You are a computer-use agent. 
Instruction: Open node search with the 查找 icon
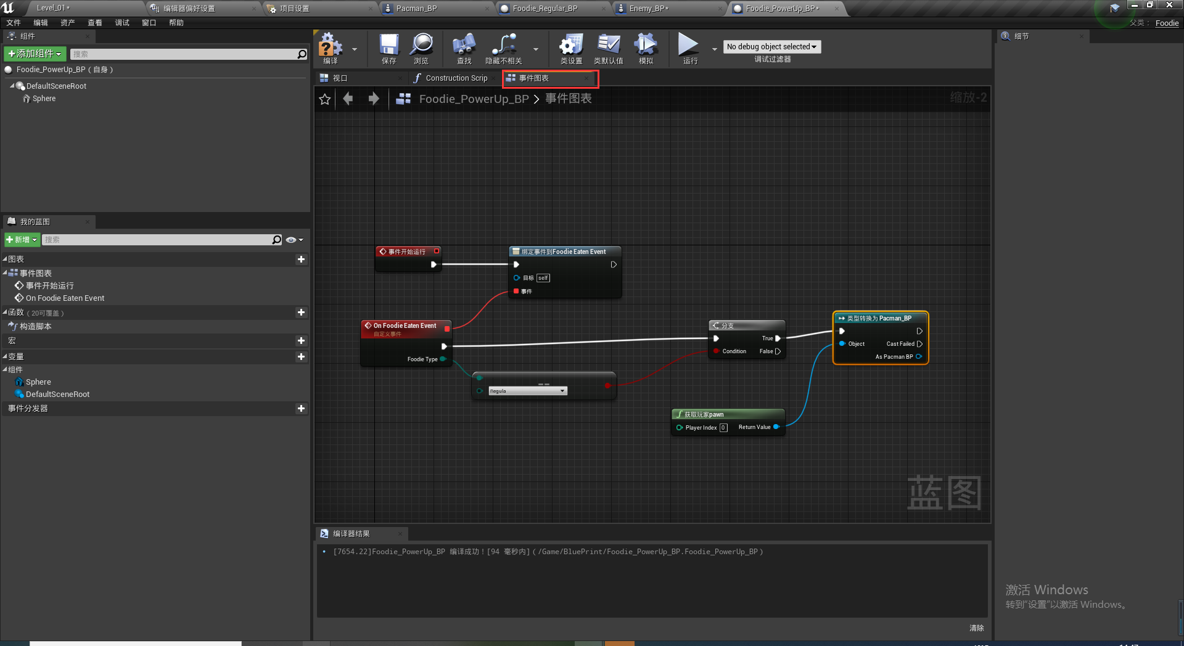tap(463, 48)
